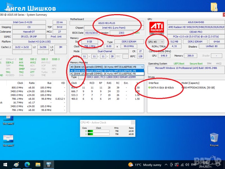Click the taskbar clock and date

click(x=206, y=164)
